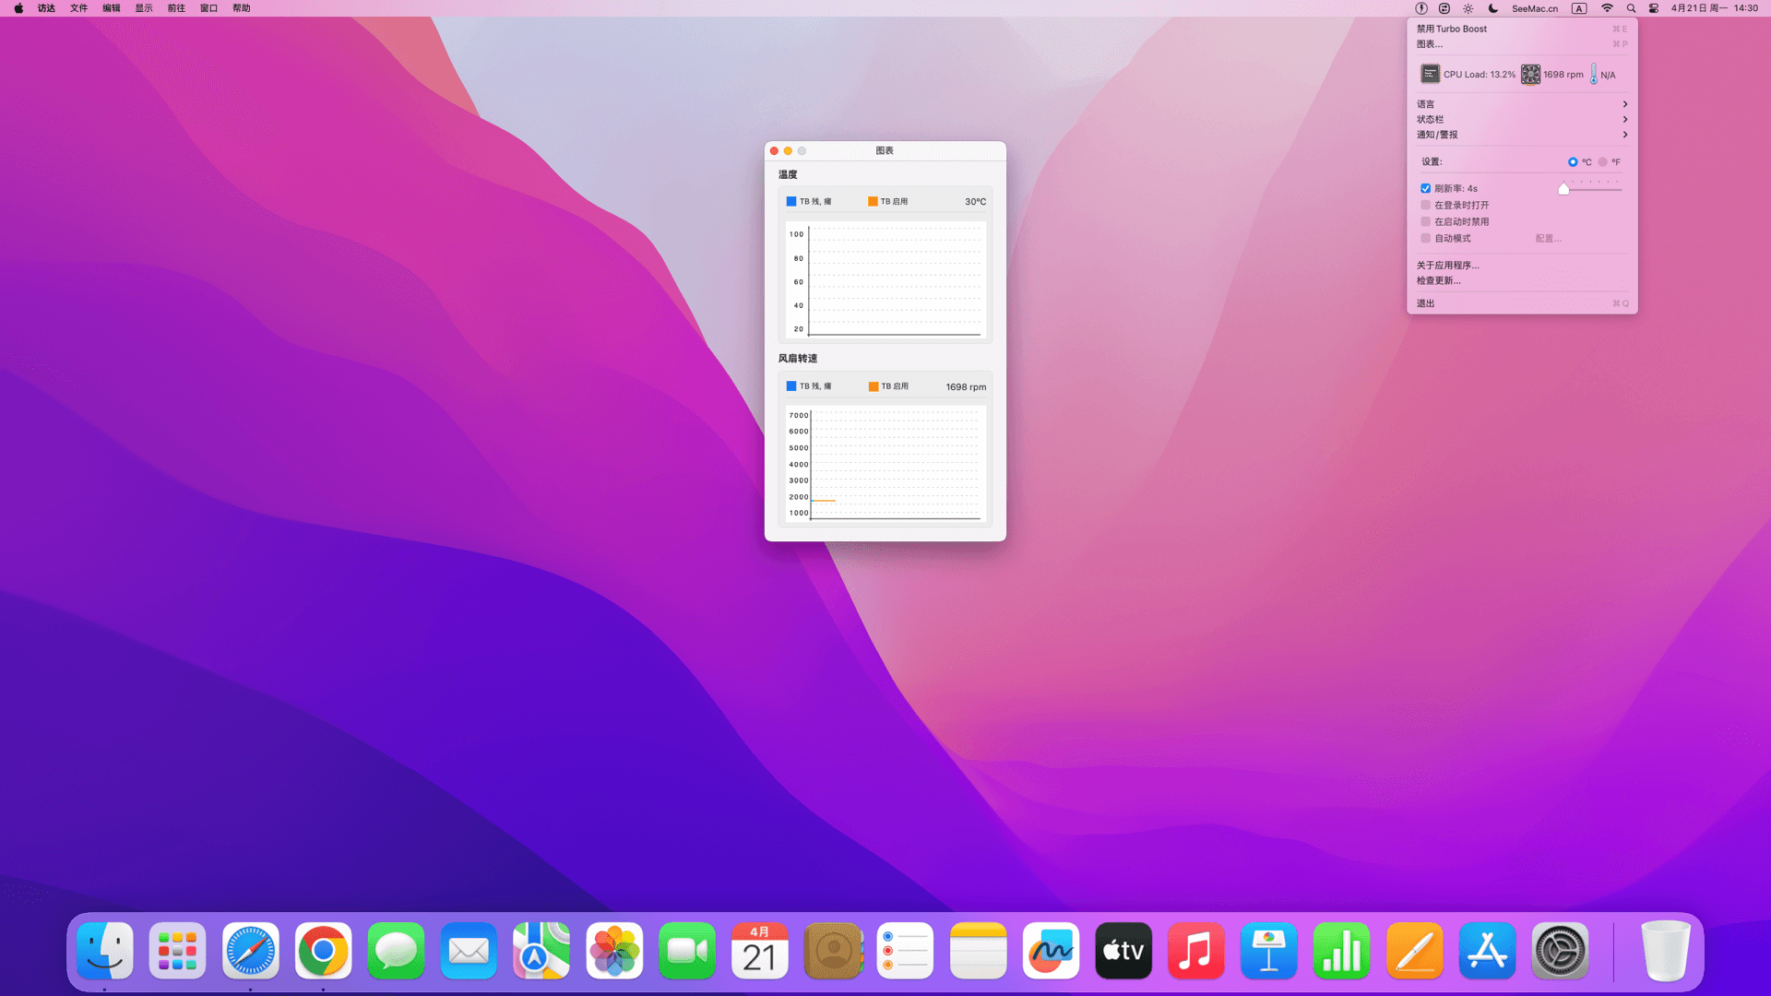The image size is (1771, 996).
Task: Click the refresh rate slider handle
Action: (1563, 189)
